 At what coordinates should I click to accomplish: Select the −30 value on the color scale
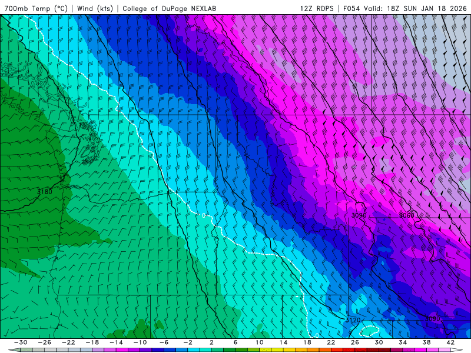[21, 342]
